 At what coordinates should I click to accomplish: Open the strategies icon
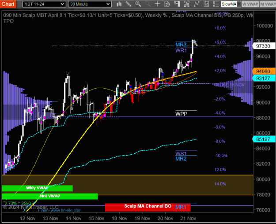coord(206,4)
